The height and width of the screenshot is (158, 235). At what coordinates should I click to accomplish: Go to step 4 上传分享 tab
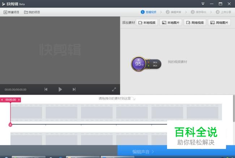pyautogui.click(x=223, y=12)
